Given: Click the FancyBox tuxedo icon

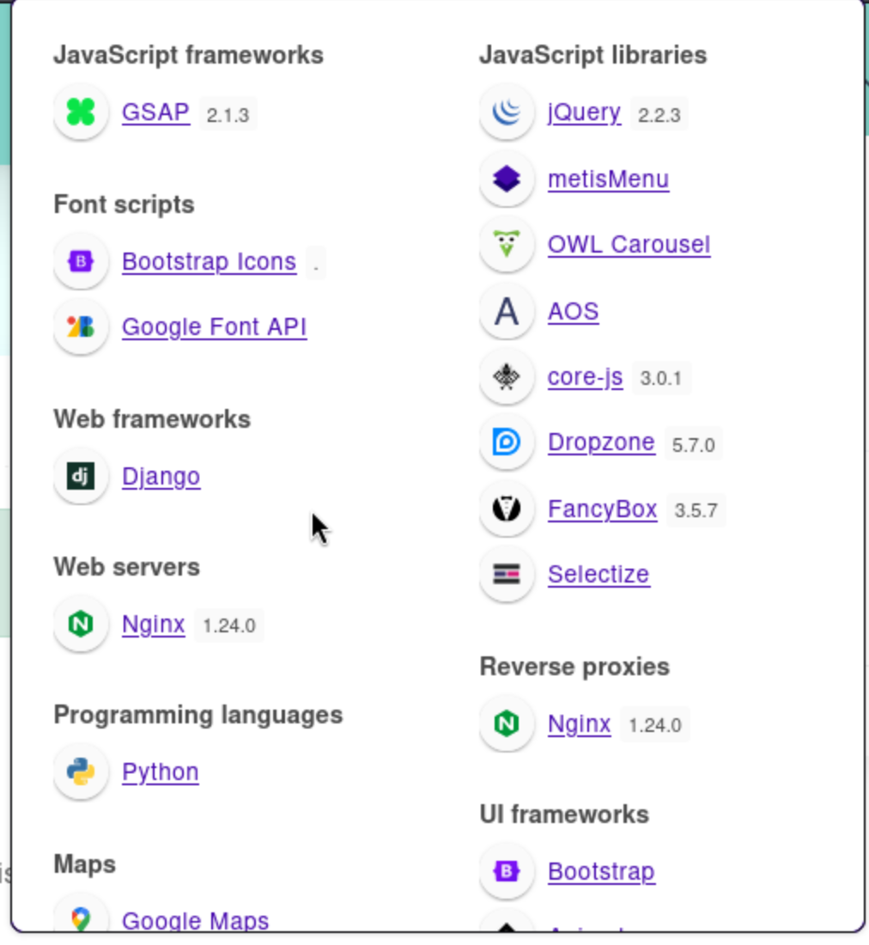Looking at the screenshot, I should click(507, 509).
